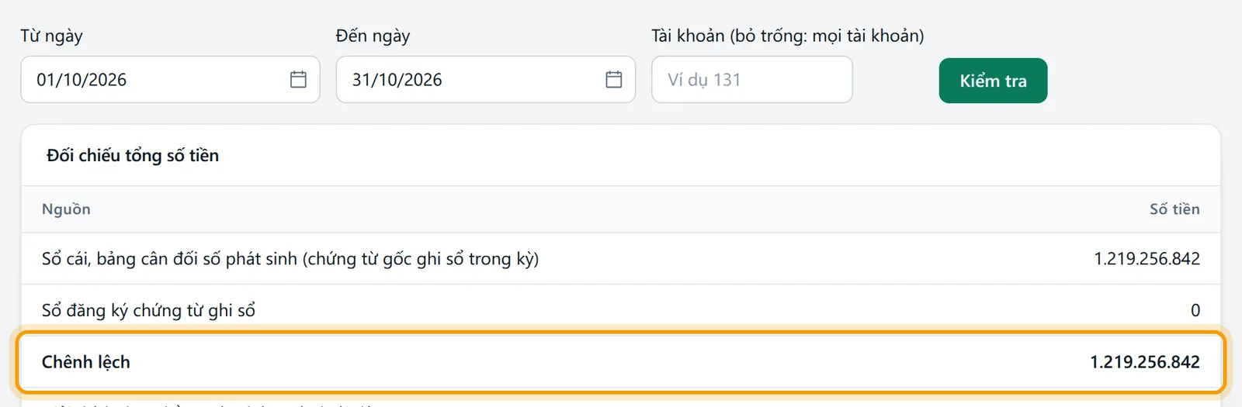This screenshot has width=1242, height=407.
Task: Focus the Tài khoản input with Ví dụ 131
Action: coord(752,79)
